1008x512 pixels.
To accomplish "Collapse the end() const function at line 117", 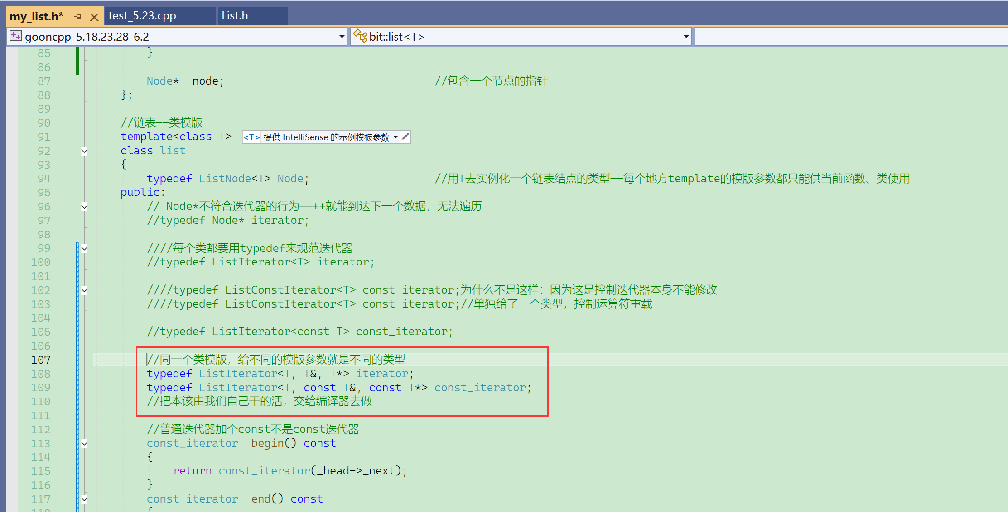I will pyautogui.click(x=84, y=499).
